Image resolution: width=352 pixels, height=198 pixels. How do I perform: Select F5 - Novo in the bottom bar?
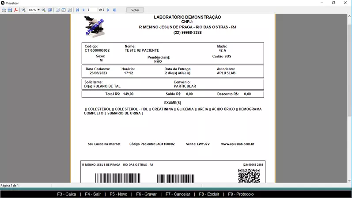(x=118, y=194)
